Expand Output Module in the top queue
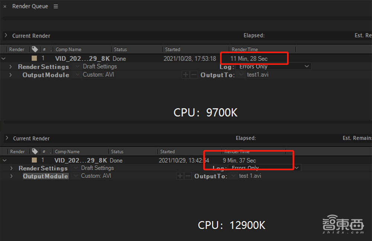Viewport: 372px width, 241px height. tap(10, 75)
